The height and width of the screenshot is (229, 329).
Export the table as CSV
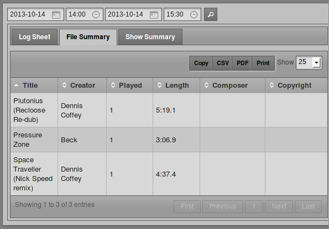coord(222,63)
